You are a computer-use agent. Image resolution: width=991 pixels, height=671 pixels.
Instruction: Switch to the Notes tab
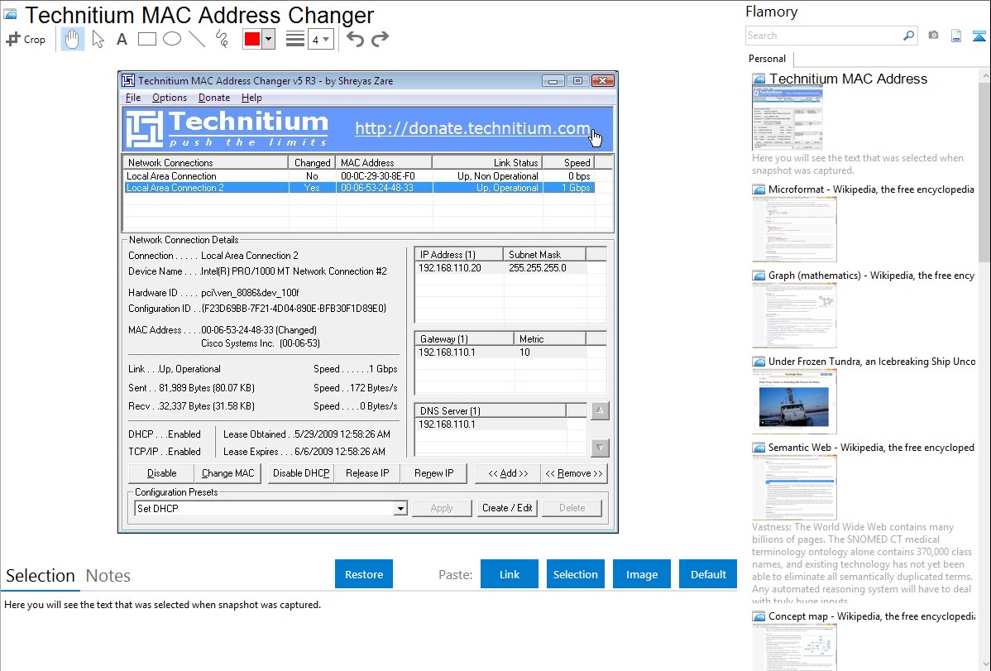[108, 576]
